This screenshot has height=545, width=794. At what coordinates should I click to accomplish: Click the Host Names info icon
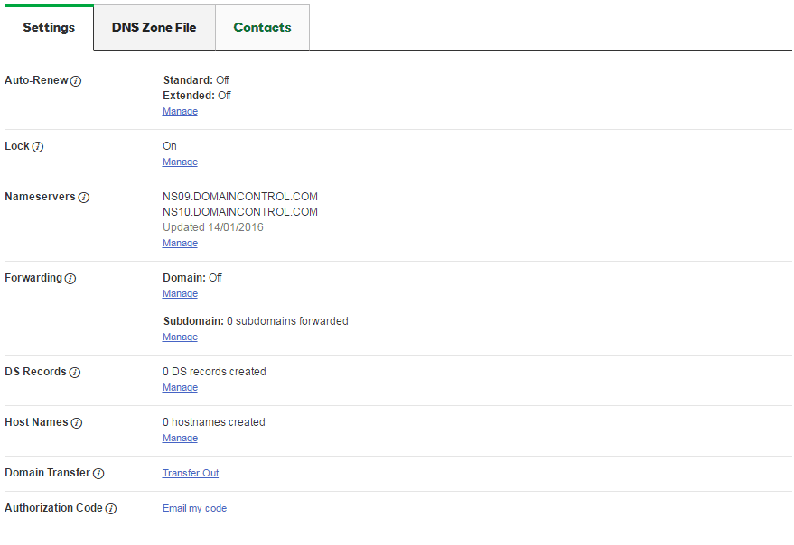coord(77,423)
